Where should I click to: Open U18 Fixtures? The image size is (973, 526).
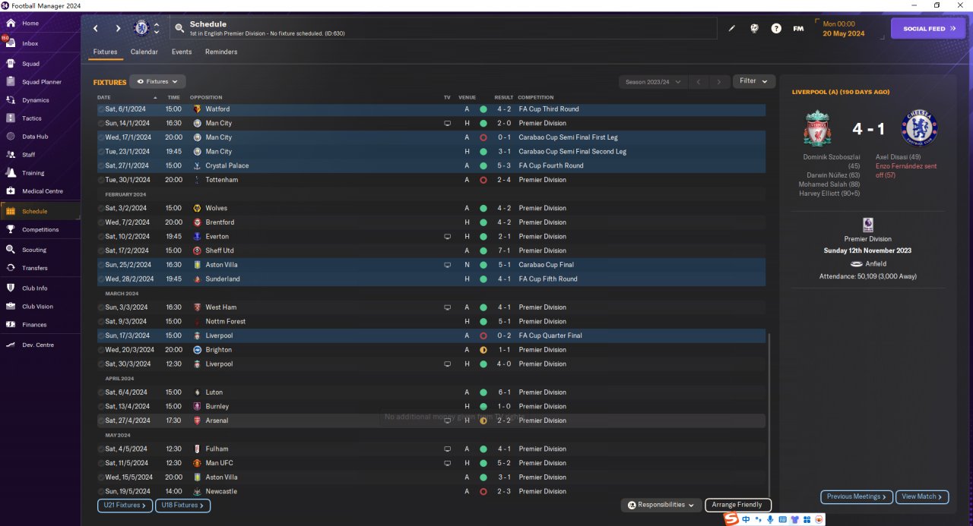coord(182,506)
